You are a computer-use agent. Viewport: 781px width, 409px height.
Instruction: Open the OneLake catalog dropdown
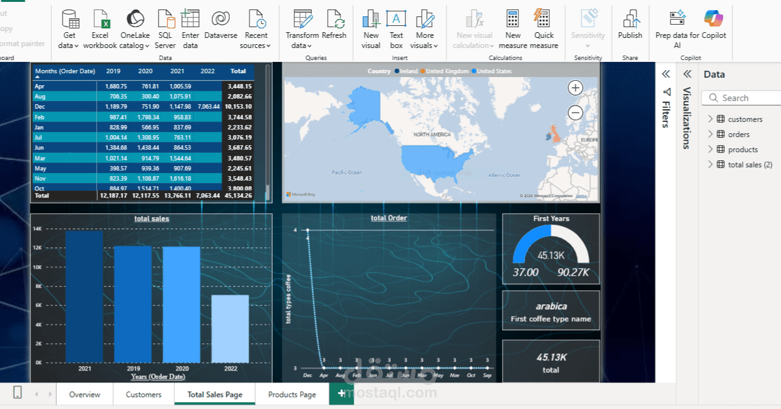[134, 45]
